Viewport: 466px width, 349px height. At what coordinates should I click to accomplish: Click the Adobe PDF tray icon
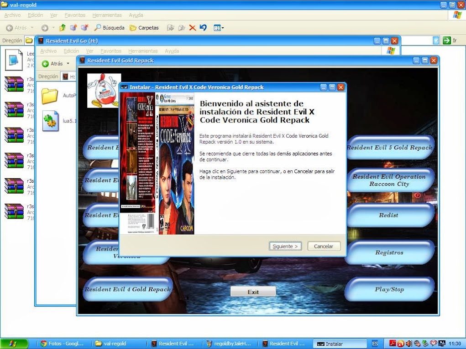click(393, 344)
